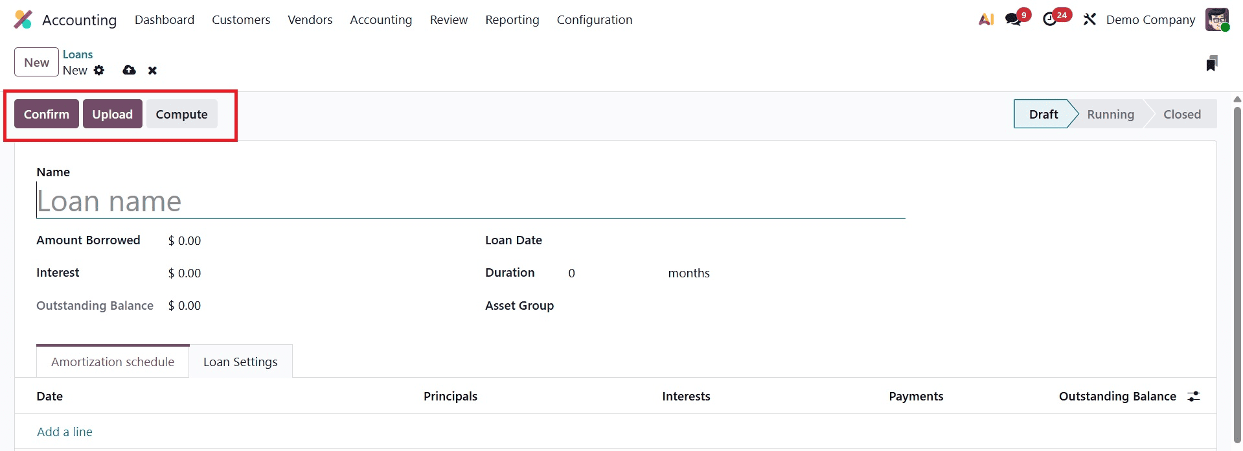Image resolution: width=1243 pixels, height=451 pixels.
Task: Click the Outstanding Balance $ 0.00 value
Action: (185, 305)
